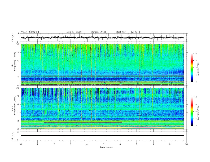Click the "-7" tick on lower colorbar

(x=195, y=126)
